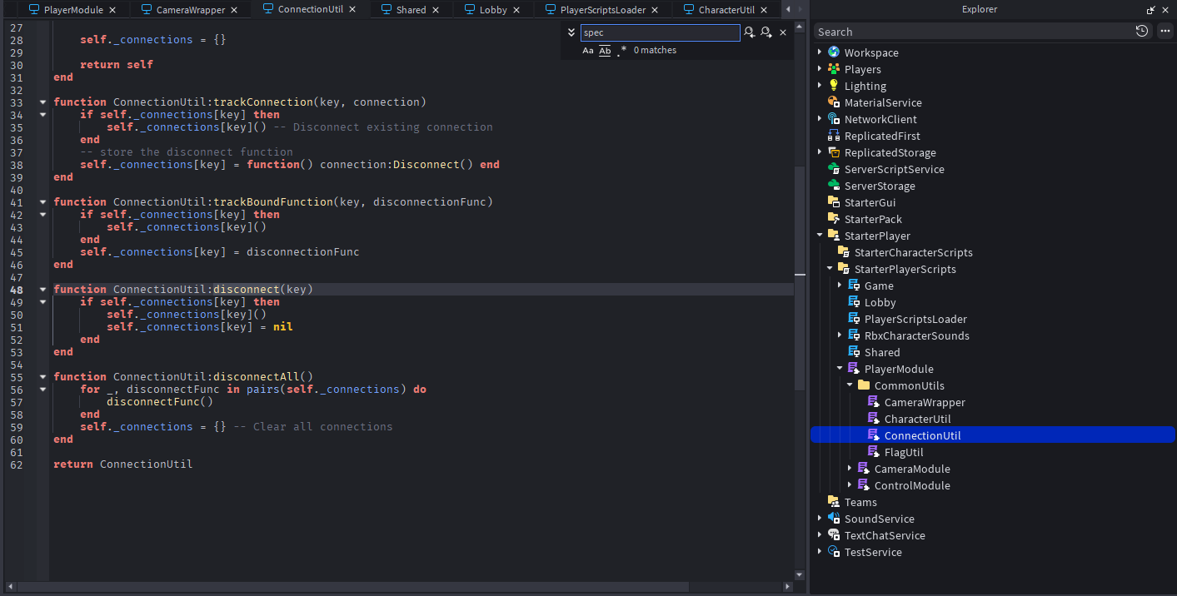Close the ConnectionUtil tab
The image size is (1177, 596).
click(352, 9)
